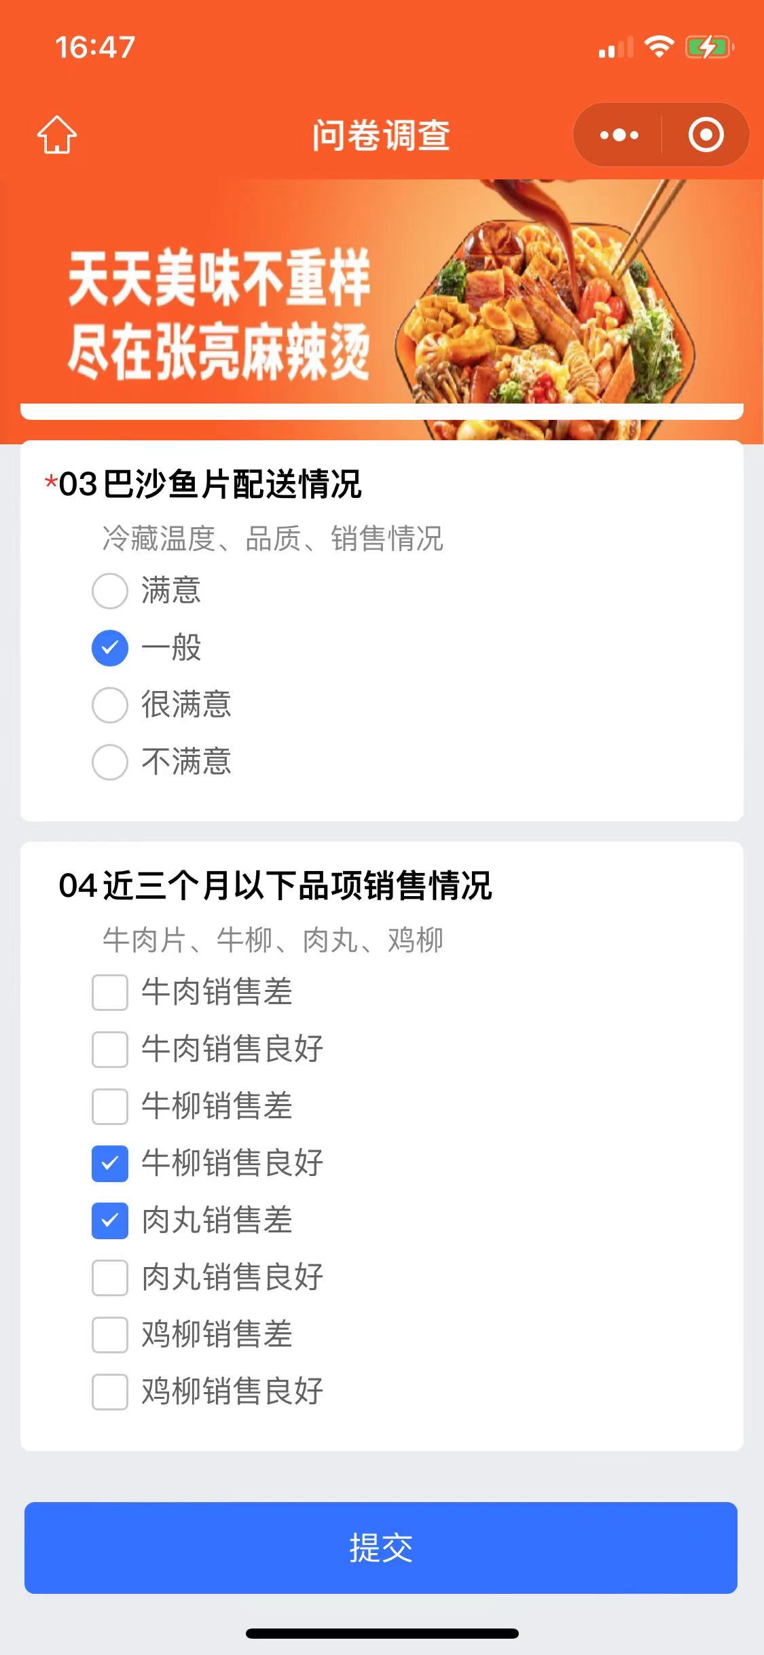
Task: Choose the 很满意 radio option
Action: tap(110, 705)
